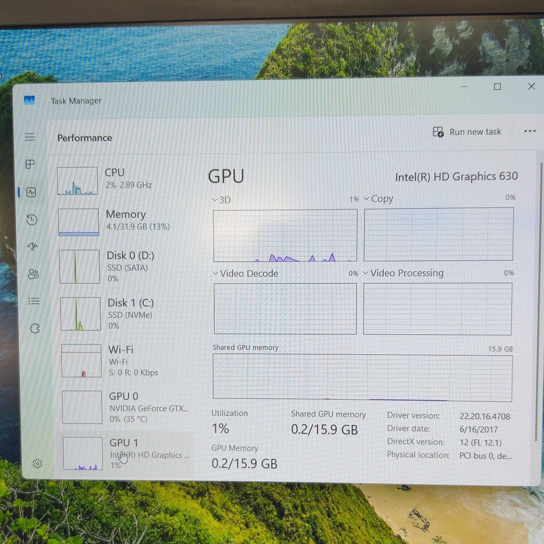The width and height of the screenshot is (544, 544).
Task: Click the driver date 6/16/2017
Action: [479, 429]
